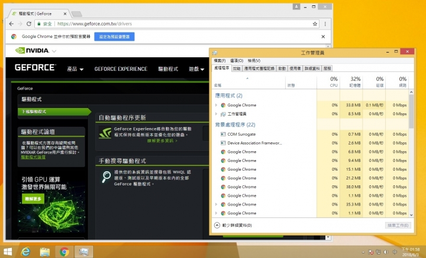Expand the bottom-most Google Chrome row
426x258 pixels.
[217, 213]
